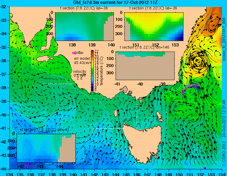Select the large circular eddy near -36 latitude
This screenshot has width=227, height=176.
pyautogui.click(x=198, y=61)
